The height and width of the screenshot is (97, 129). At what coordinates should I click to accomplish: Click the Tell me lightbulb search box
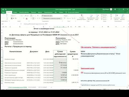[72, 12]
